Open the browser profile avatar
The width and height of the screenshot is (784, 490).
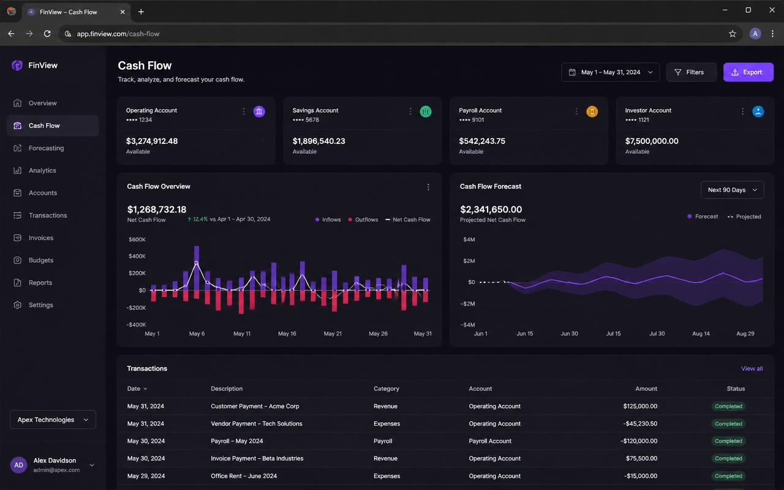pos(755,34)
